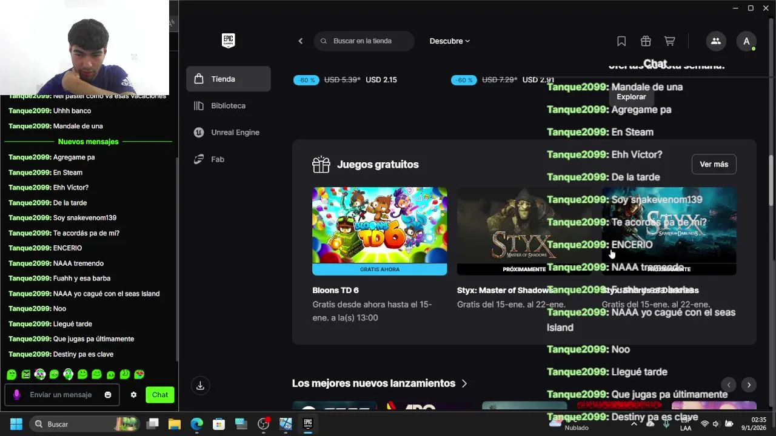Open Unreal Engine sidebar item
The width and height of the screenshot is (776, 436).
pyautogui.click(x=229, y=132)
